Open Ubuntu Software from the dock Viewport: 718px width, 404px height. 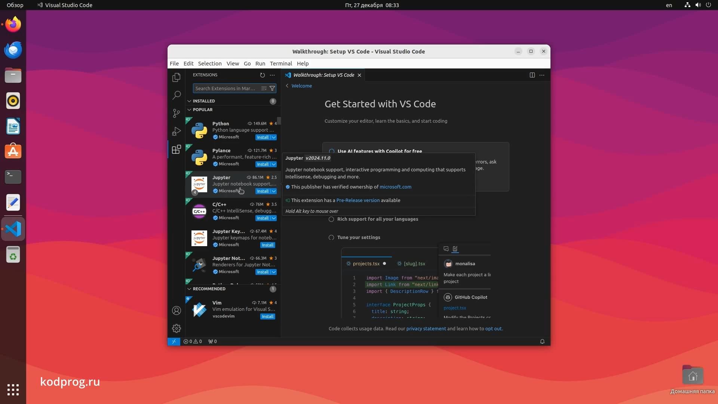13,151
